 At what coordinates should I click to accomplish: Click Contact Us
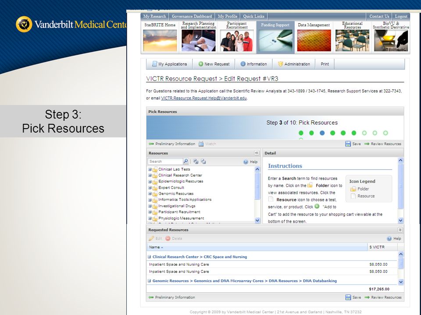pos(379,16)
